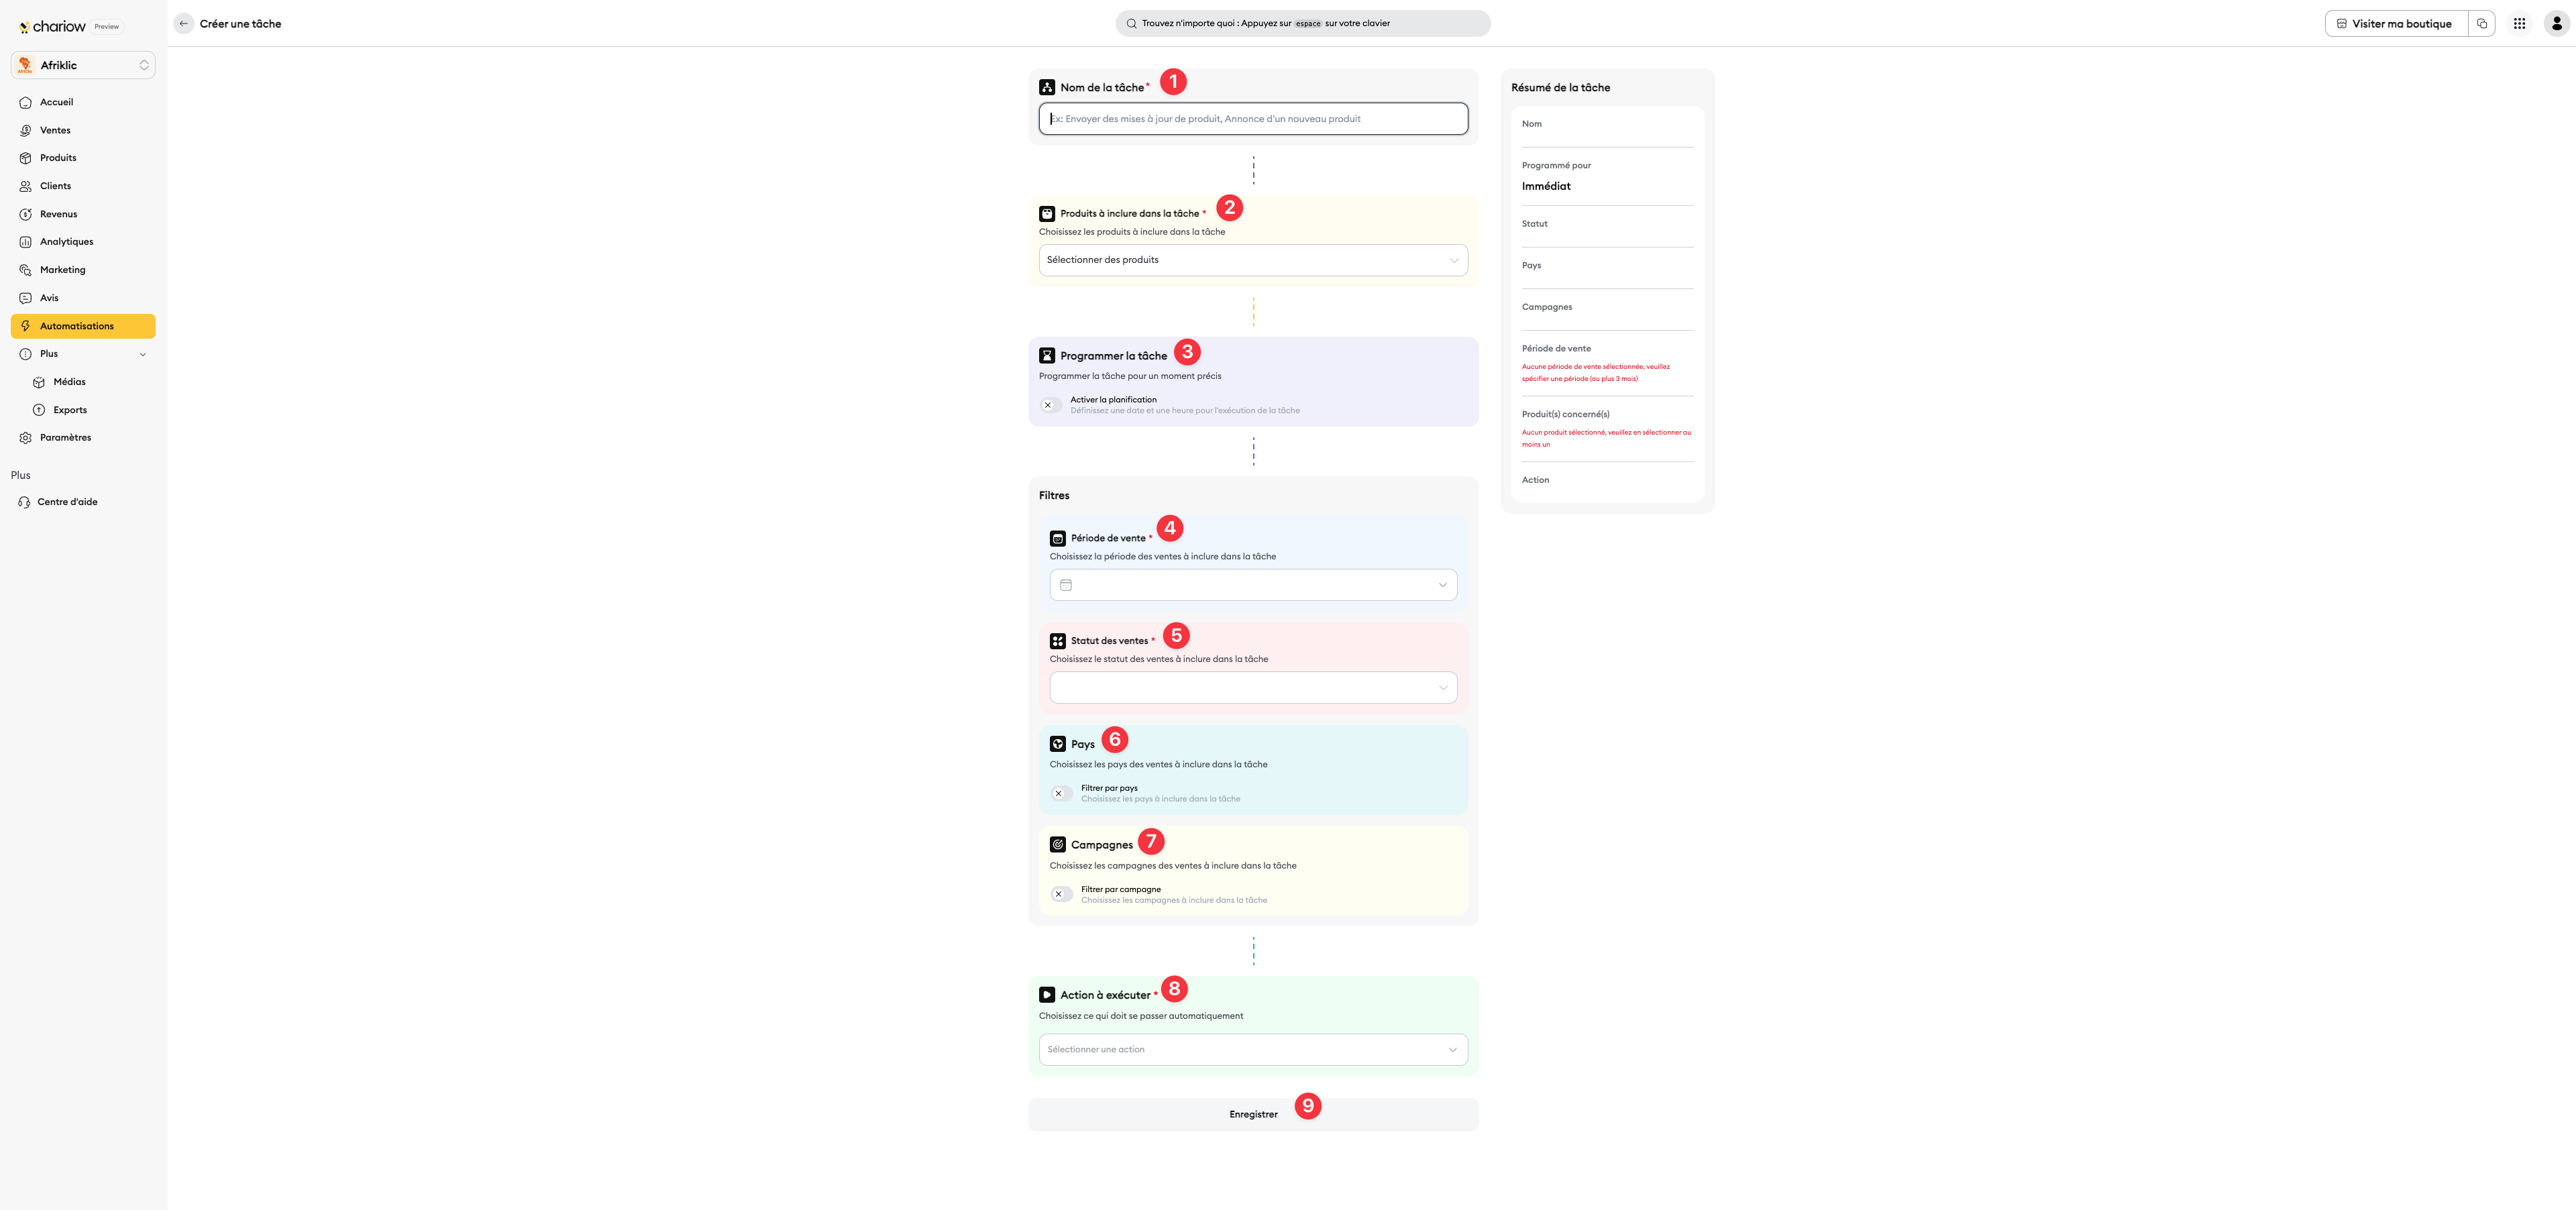Open Marketing from the sidebar
This screenshot has height=1210, width=2576.
[83, 270]
